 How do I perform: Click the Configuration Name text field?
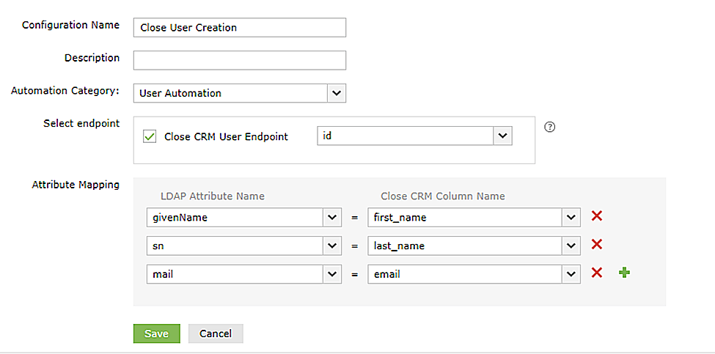pyautogui.click(x=239, y=28)
